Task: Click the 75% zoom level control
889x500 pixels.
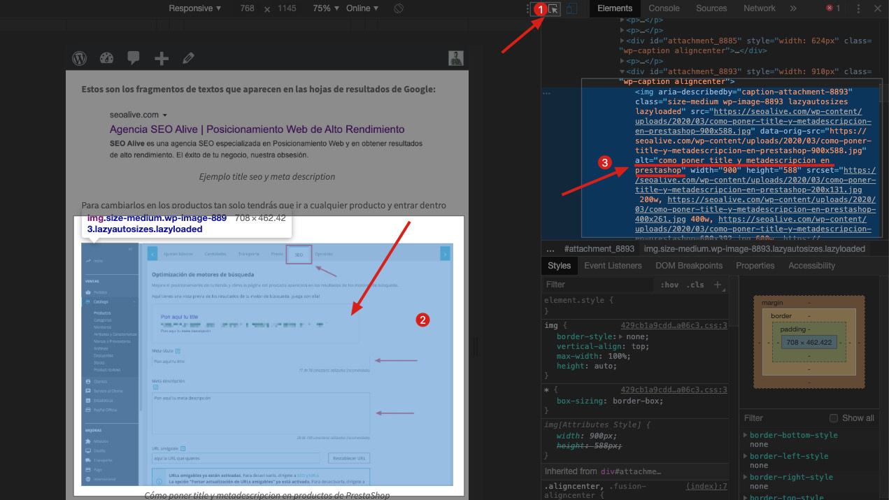Action: point(325,8)
